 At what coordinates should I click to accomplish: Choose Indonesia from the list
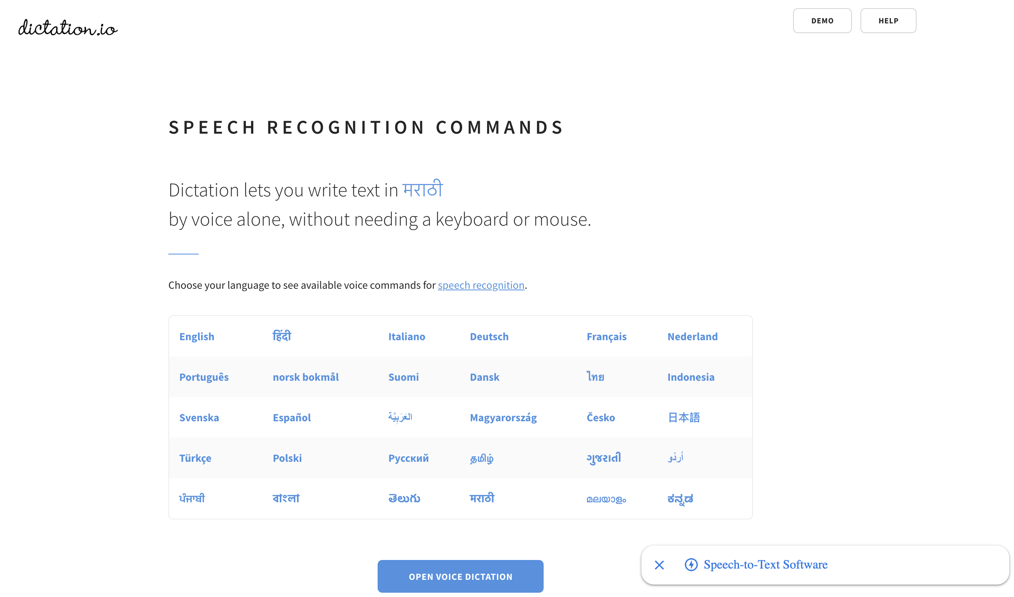coord(691,377)
